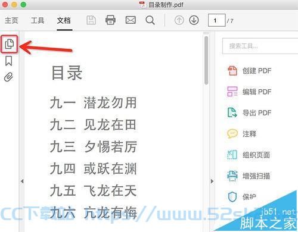298x232 pixels.
Task: Switch to the 工具 tab
Action: point(38,20)
